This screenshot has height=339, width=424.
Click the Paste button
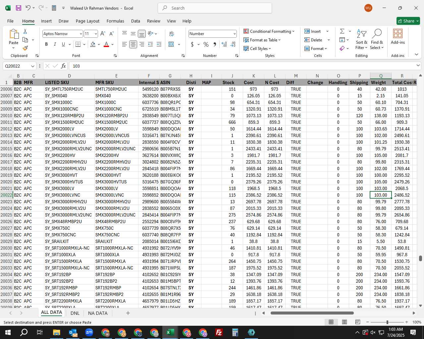pyautogui.click(x=14, y=39)
